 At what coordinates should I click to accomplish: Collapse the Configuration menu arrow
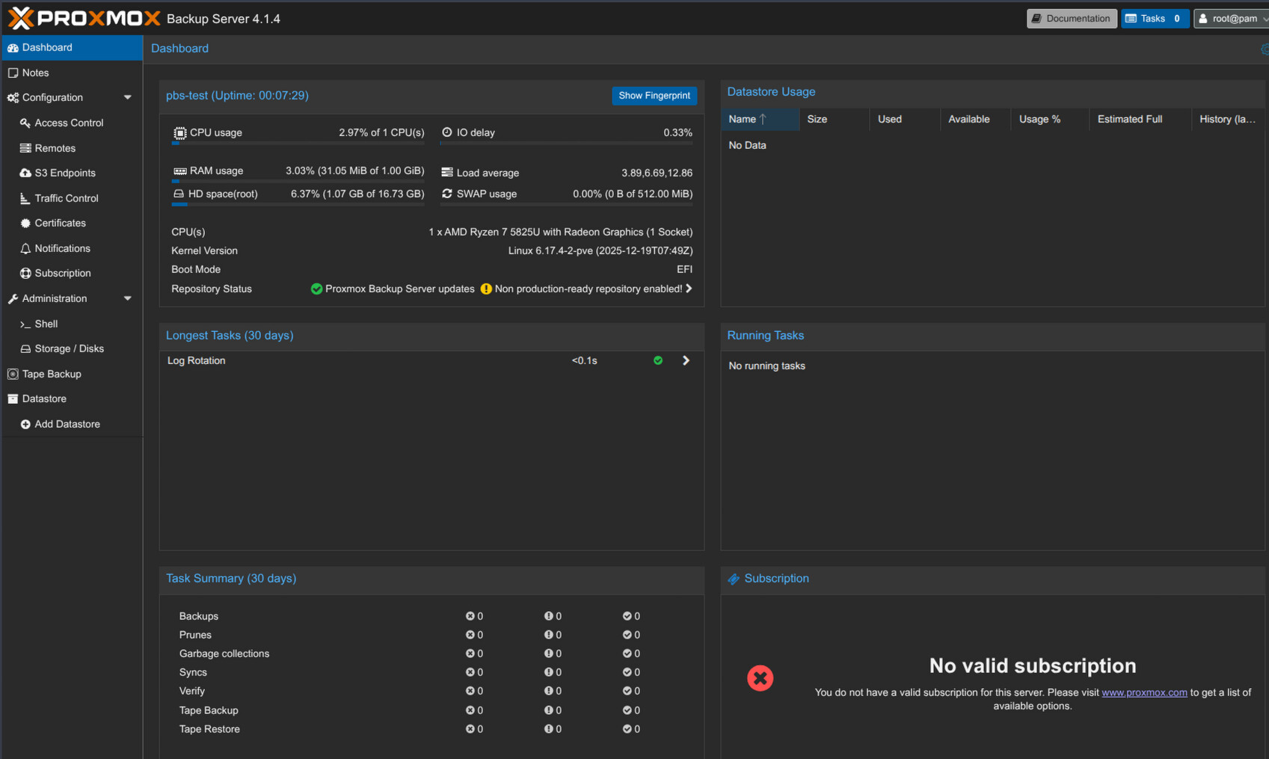coord(127,98)
